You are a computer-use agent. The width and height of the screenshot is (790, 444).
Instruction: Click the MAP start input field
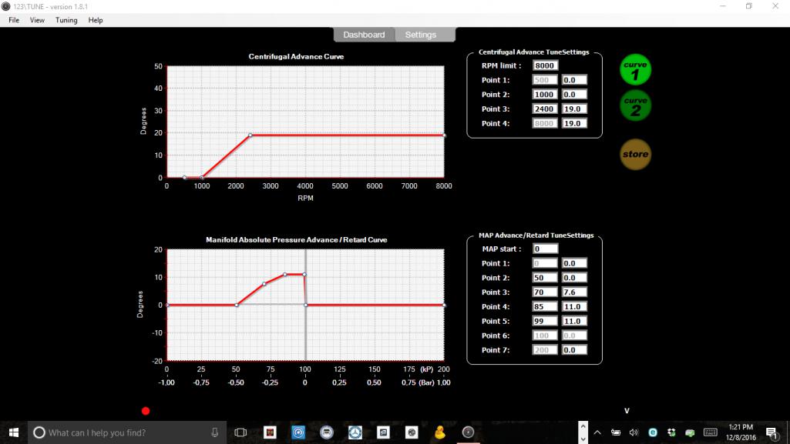coord(545,249)
